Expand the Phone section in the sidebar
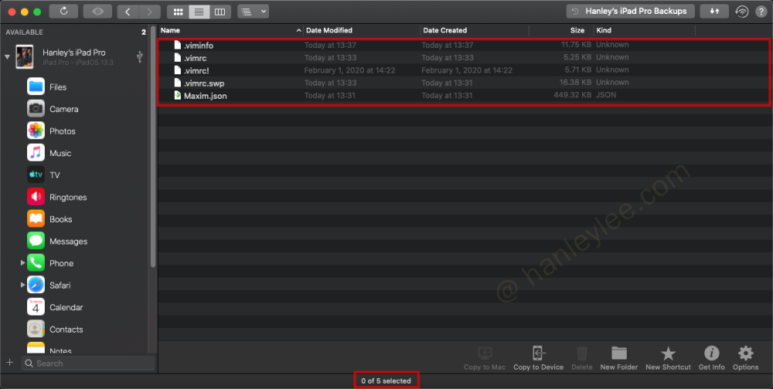Viewport: 773px width, 389px height. pyautogui.click(x=23, y=263)
